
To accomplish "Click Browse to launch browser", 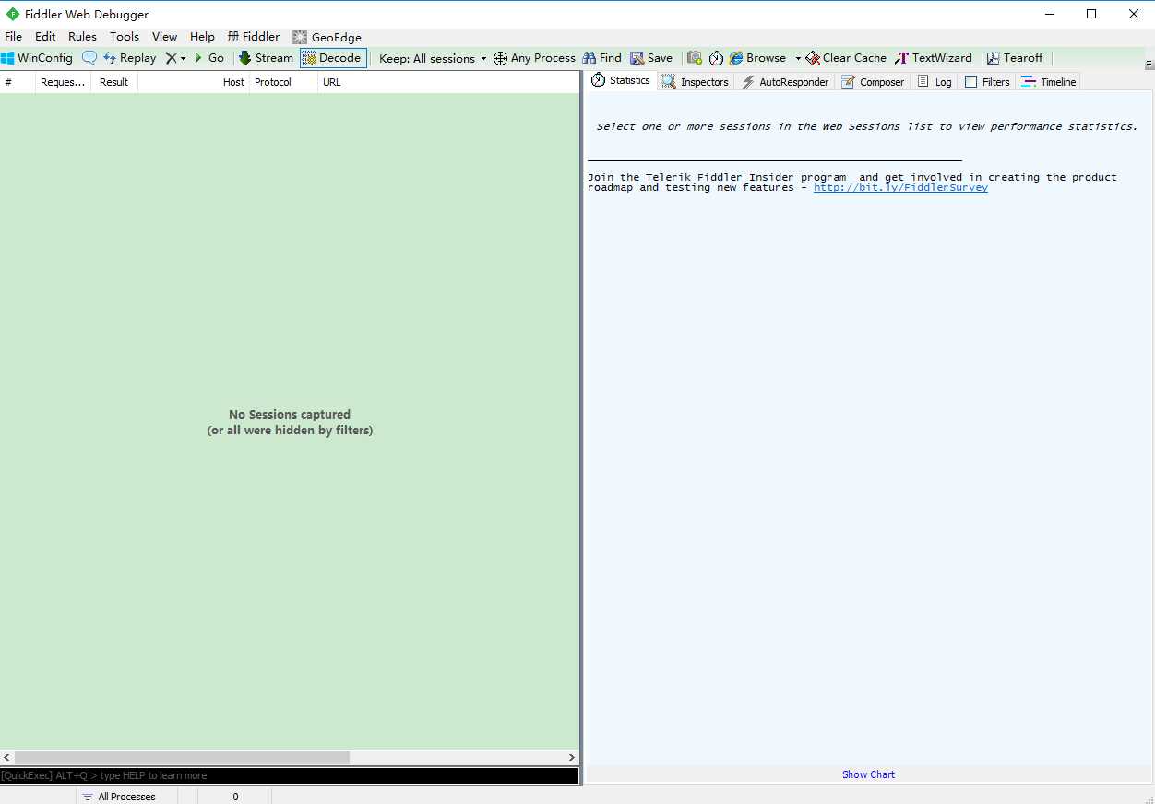I will coord(757,57).
